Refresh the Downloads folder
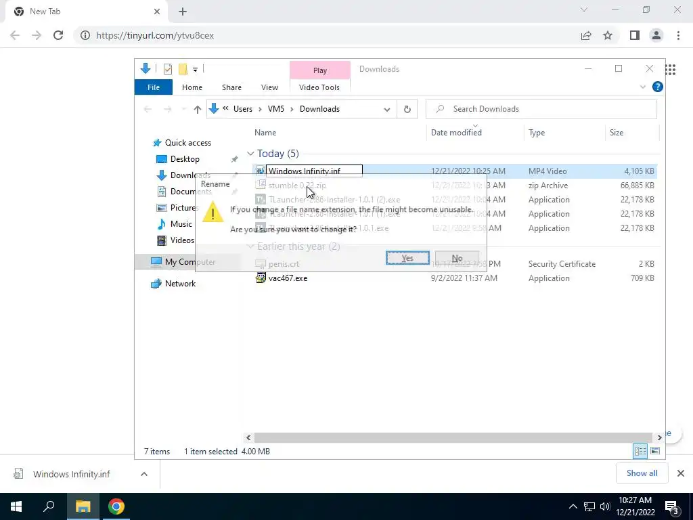The height and width of the screenshot is (520, 693). point(407,109)
